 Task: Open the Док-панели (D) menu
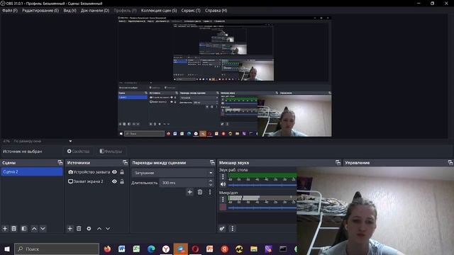[95, 11]
